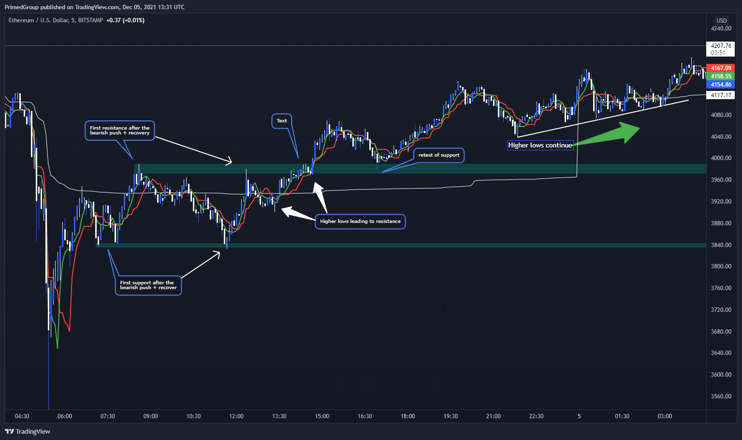Click the 3640.00 price axis level
Screen dimensions: 742x440
(x=721, y=353)
